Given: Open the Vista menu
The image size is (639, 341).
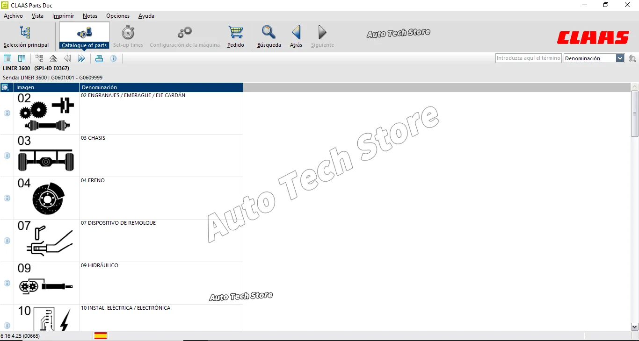Looking at the screenshot, I should [37, 16].
